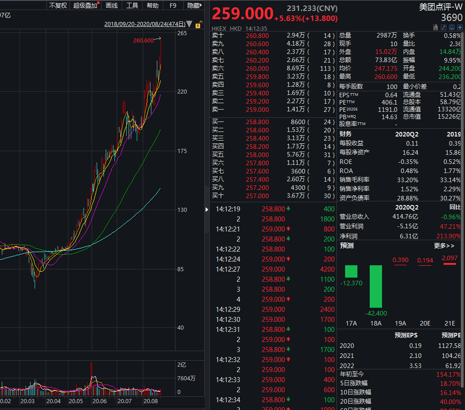Screen dimensions: 465x410
Task: Click the 2018/09/20-2020/08/24 date range link
Action: [145, 24]
